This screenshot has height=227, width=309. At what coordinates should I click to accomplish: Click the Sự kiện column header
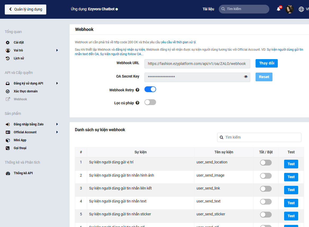click(x=140, y=152)
